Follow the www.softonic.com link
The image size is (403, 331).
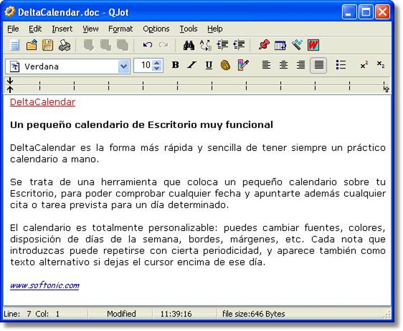point(45,285)
